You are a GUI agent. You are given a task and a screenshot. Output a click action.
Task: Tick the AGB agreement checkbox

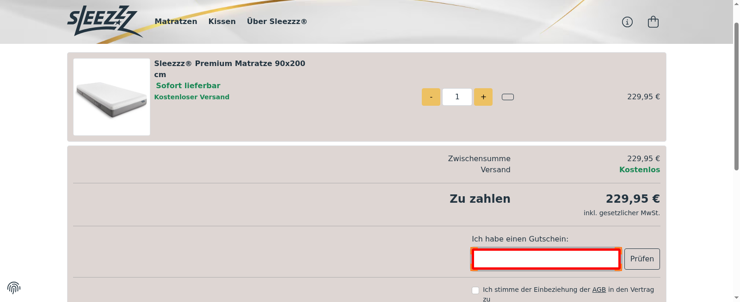click(475, 290)
